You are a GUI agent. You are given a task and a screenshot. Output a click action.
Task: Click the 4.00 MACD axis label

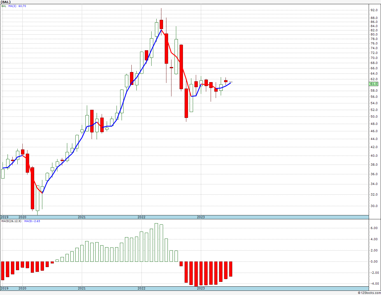point(374,239)
